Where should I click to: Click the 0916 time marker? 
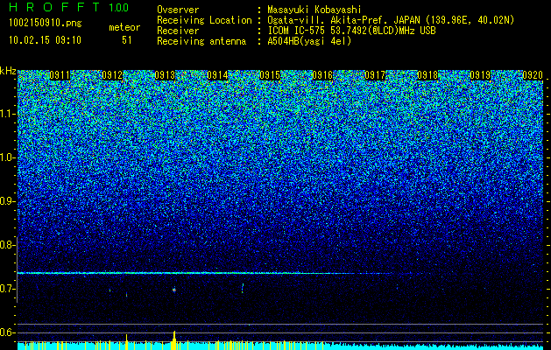pos(322,75)
